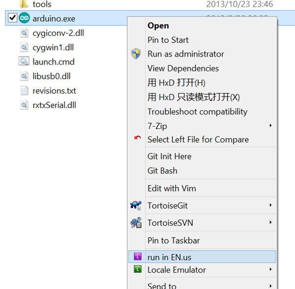Click the arduino.exe application icon
295x289 pixels.
[x=24, y=19]
